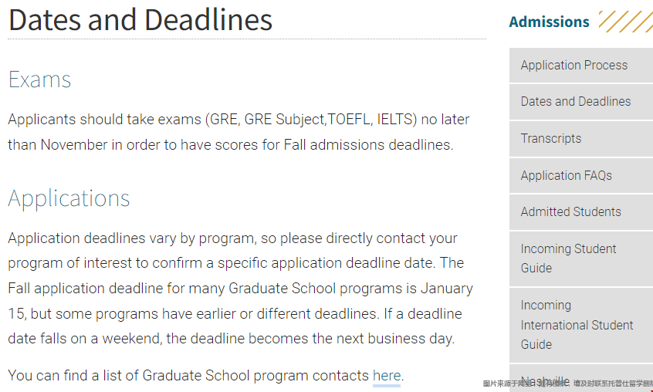Open Application FAQs from the sidebar
Image resolution: width=653 pixels, height=392 pixels.
click(566, 176)
